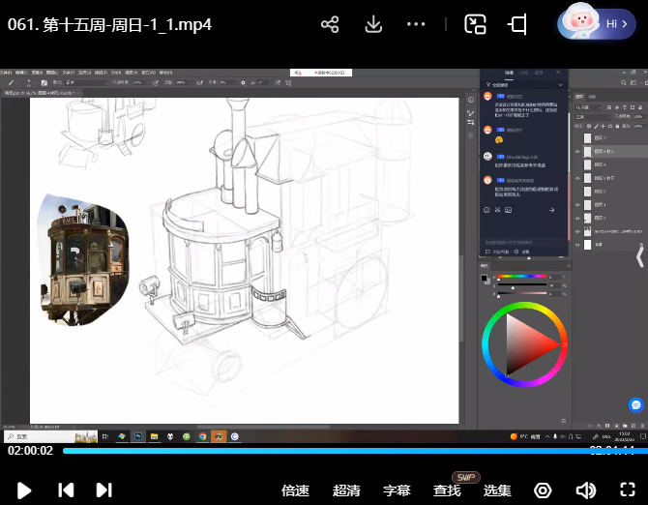This screenshot has height=505, width=648.
Task: Click the share icon in top bar
Action: coord(330,24)
